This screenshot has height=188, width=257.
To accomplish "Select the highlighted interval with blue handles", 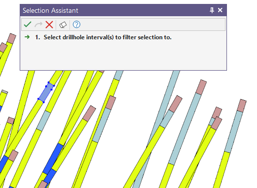I will tap(46, 92).
